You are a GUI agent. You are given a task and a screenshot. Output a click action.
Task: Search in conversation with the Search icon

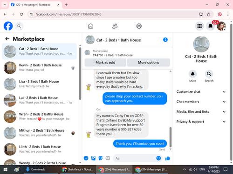click(x=209, y=74)
